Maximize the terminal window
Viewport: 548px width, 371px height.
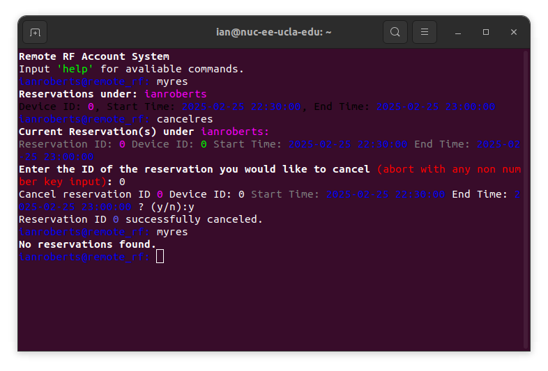(486, 32)
